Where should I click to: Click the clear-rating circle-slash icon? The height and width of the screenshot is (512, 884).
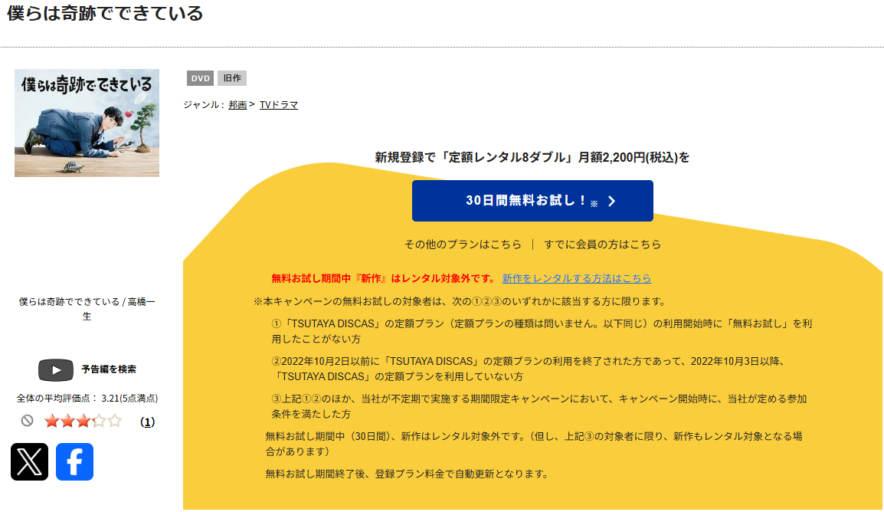coord(27,421)
